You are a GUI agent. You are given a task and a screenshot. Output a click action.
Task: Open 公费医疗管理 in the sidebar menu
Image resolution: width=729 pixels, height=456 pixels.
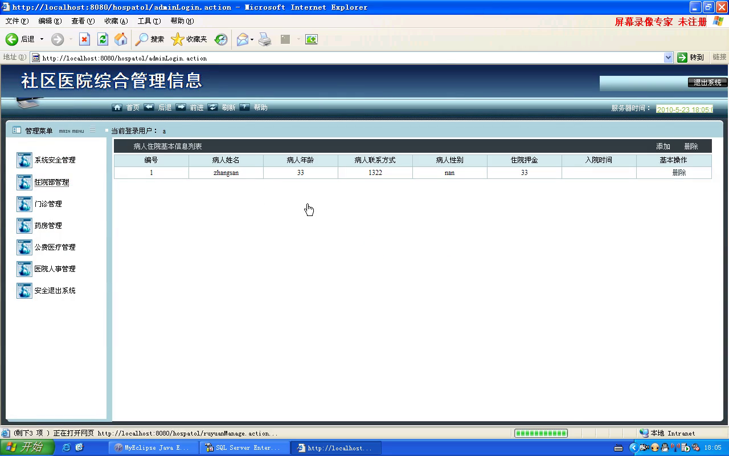(x=55, y=247)
